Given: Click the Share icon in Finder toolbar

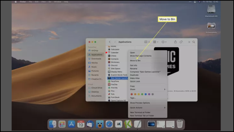Looking at the screenshot, I should coord(175,42).
